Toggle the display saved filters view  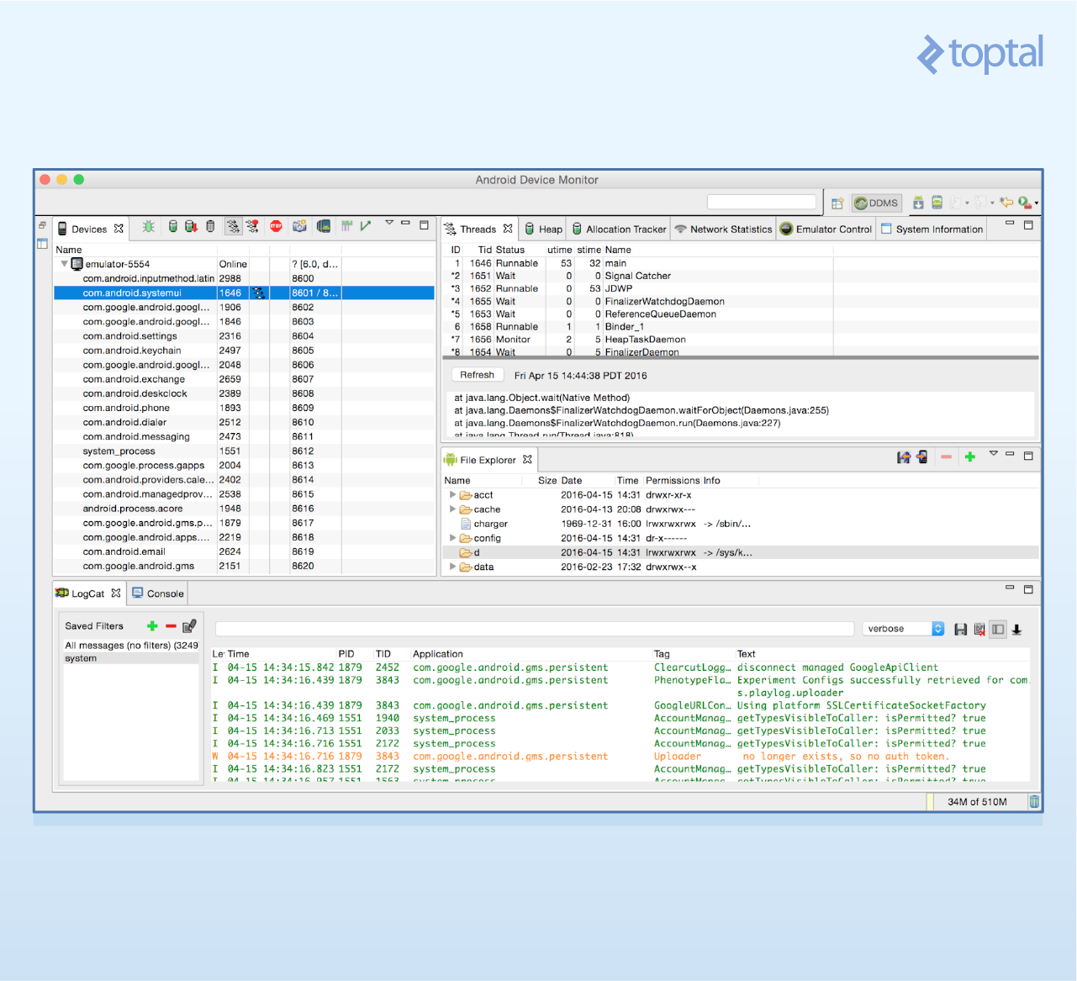[998, 629]
